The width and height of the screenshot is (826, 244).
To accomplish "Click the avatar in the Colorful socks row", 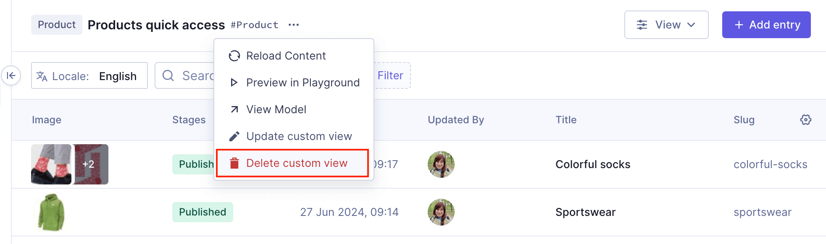I will point(441,164).
